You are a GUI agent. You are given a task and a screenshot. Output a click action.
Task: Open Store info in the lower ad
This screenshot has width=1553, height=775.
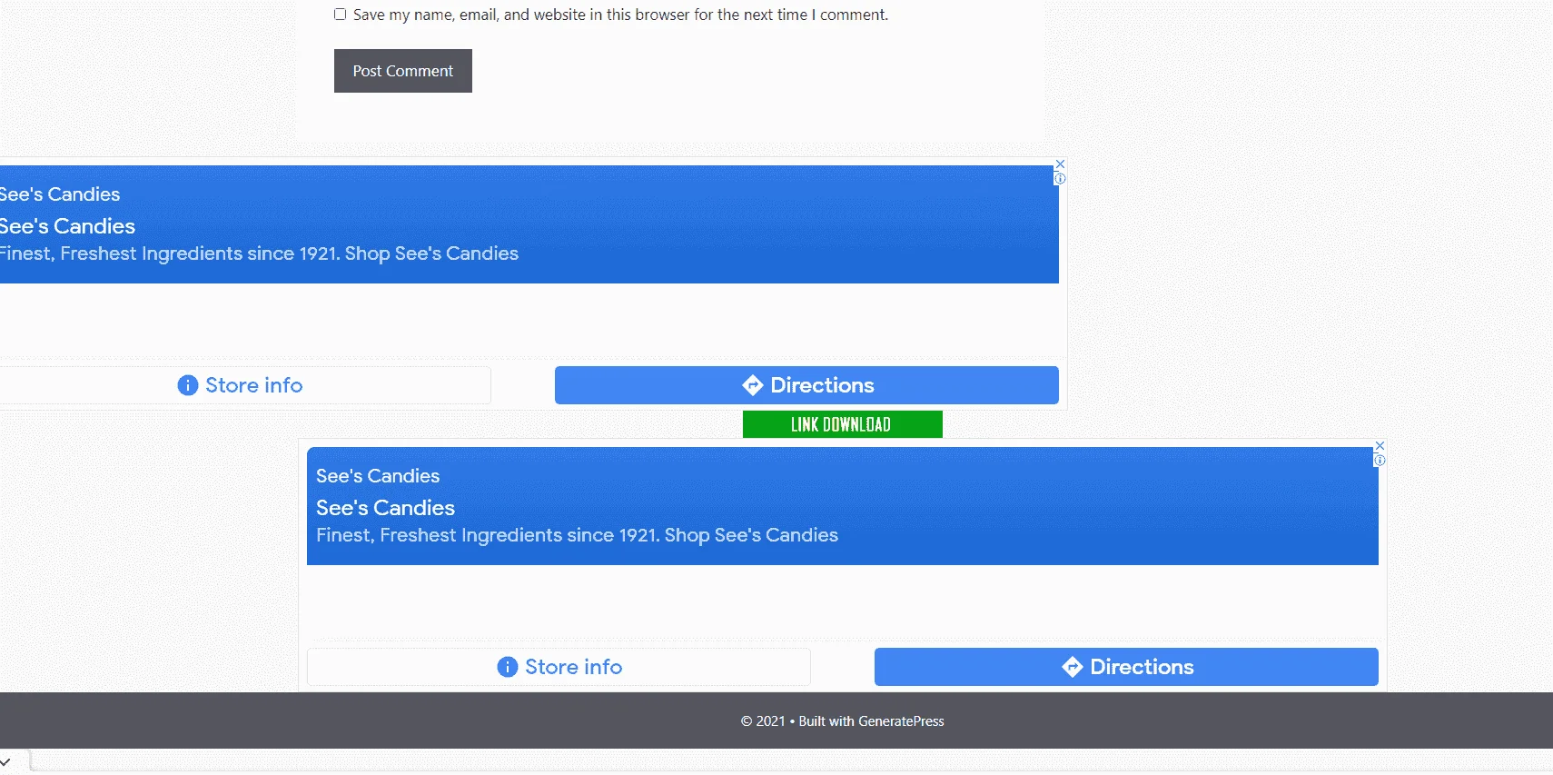click(559, 667)
